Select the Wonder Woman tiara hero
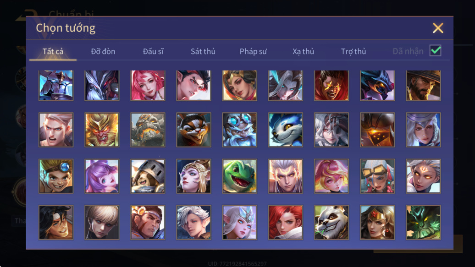Screen dimensions: 475x267 point(377,223)
